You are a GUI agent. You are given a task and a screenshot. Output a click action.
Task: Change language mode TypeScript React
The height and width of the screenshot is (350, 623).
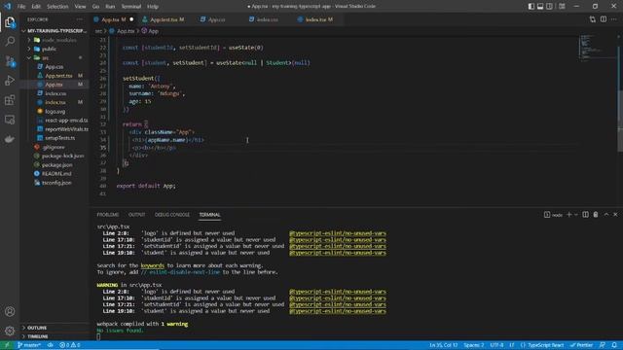(x=542, y=345)
